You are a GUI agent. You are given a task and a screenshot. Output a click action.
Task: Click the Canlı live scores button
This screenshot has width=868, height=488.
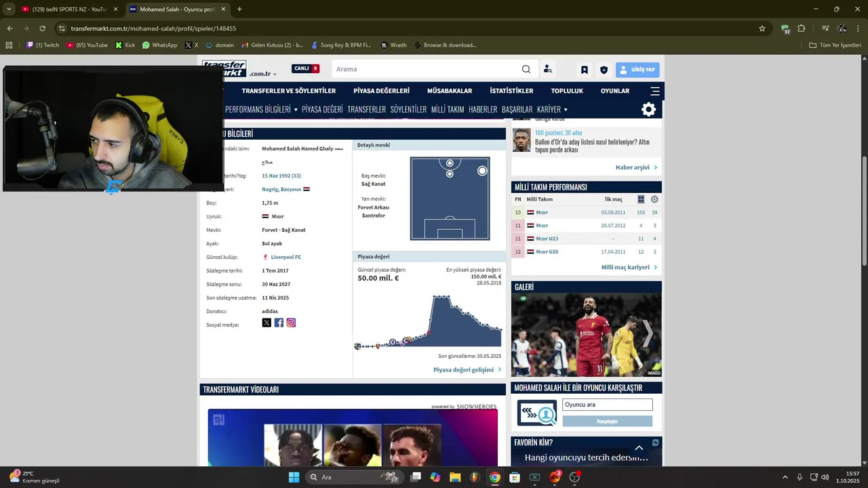pos(305,68)
